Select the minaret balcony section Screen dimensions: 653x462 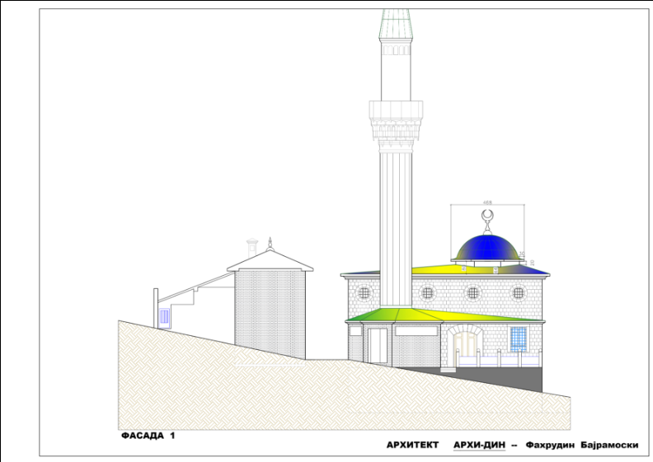396,111
